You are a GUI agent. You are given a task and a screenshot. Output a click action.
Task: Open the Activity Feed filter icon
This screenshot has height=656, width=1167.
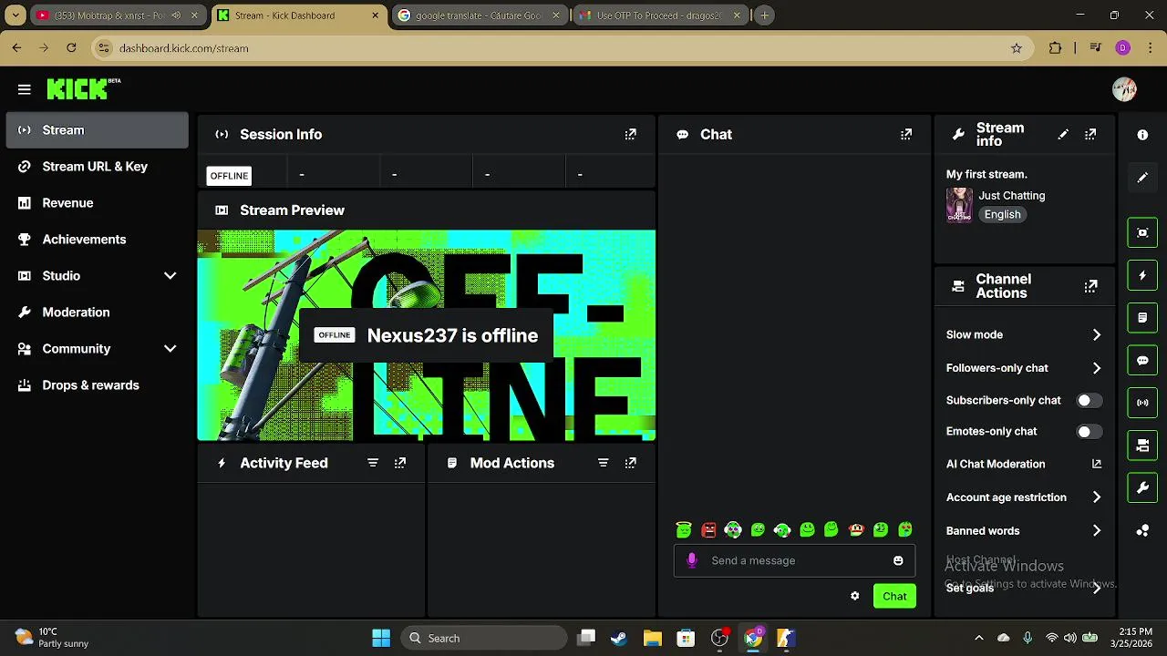[372, 463]
